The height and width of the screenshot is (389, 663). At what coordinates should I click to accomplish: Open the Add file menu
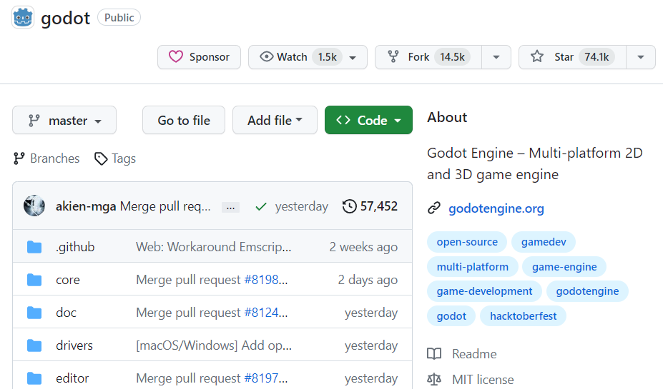tap(275, 121)
